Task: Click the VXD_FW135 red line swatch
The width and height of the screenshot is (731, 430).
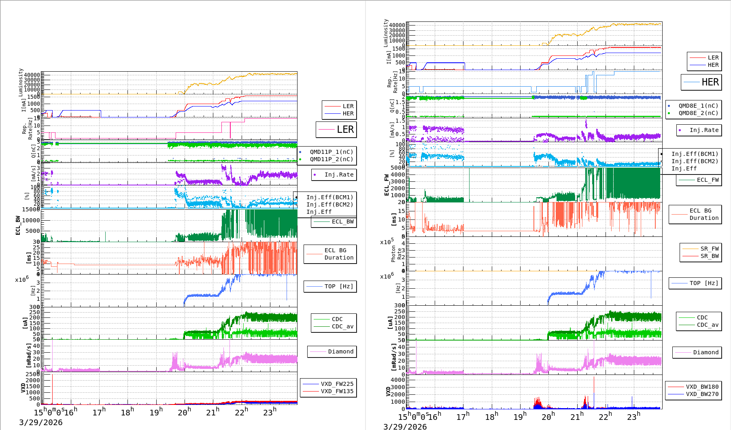Action: point(311,391)
